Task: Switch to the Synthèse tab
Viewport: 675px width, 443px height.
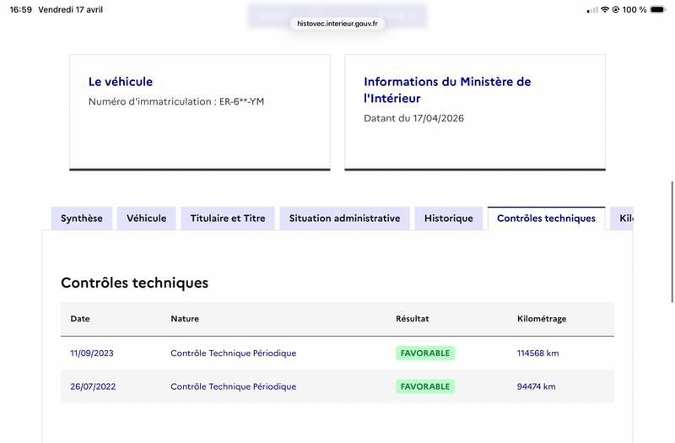Action: [x=82, y=219]
